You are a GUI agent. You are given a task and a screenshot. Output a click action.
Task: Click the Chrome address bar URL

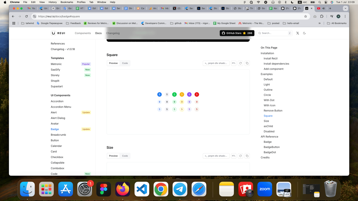[x=59, y=17]
